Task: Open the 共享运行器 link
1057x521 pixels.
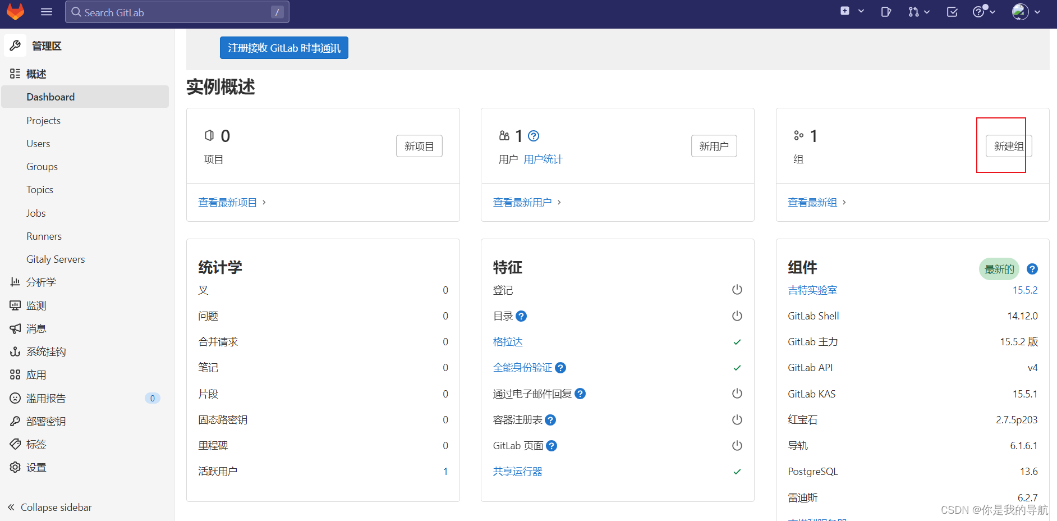Action: point(517,472)
